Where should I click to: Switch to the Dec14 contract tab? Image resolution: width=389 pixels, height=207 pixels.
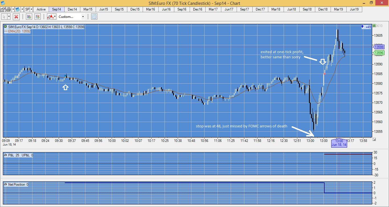72,9
